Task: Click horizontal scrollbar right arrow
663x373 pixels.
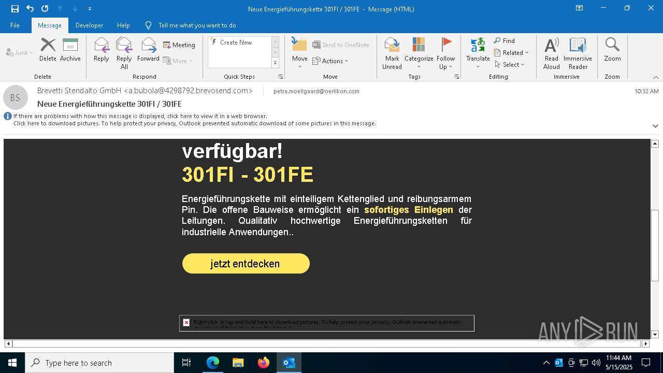Action: tap(645, 343)
